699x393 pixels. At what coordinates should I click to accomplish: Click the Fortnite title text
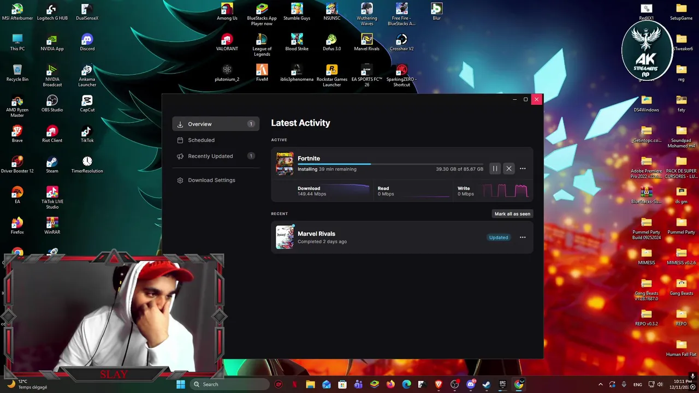pos(309,158)
